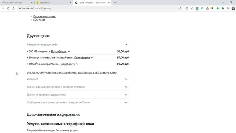This screenshot has width=236, height=133.
Task: Expand the chevron beside 50 минут Подробности
Action: pos(92,58)
